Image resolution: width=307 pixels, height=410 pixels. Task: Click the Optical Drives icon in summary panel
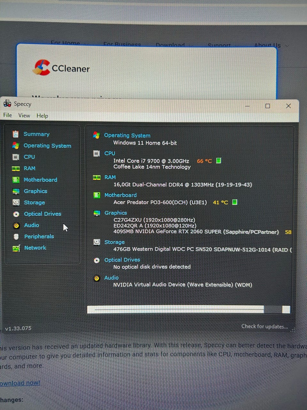(97, 260)
